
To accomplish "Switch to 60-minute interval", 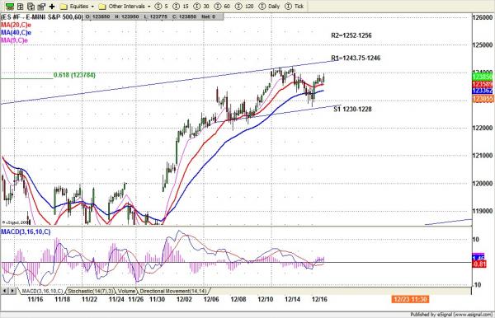I will [x=222, y=7].
